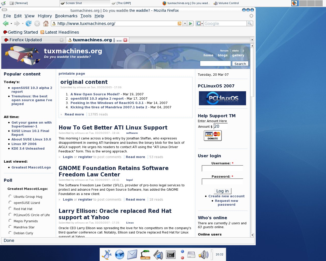Click the Username input field
This screenshot has width=326, height=261.
coord(222,168)
